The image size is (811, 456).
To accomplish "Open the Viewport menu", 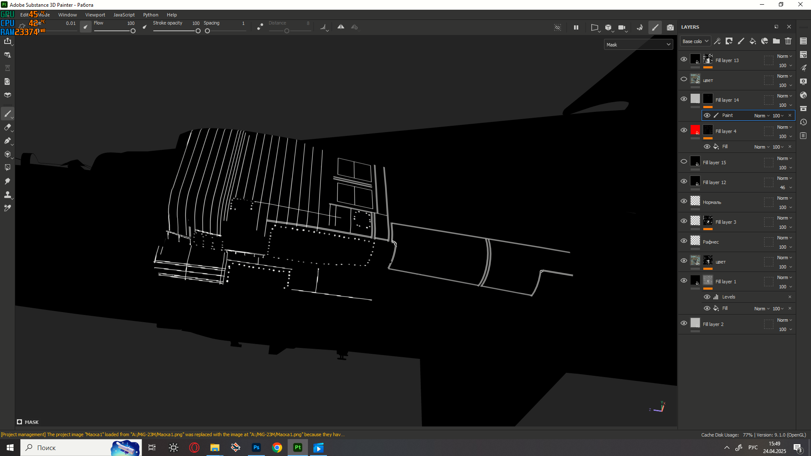I will [x=95, y=15].
